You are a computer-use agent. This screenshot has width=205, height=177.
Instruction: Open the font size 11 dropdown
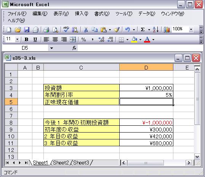tap(17, 39)
